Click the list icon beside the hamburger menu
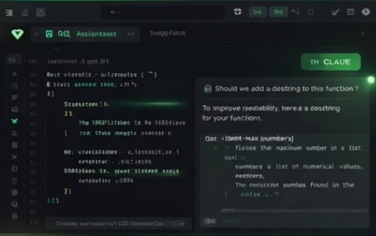This screenshot has height=236, width=376. 25,13
